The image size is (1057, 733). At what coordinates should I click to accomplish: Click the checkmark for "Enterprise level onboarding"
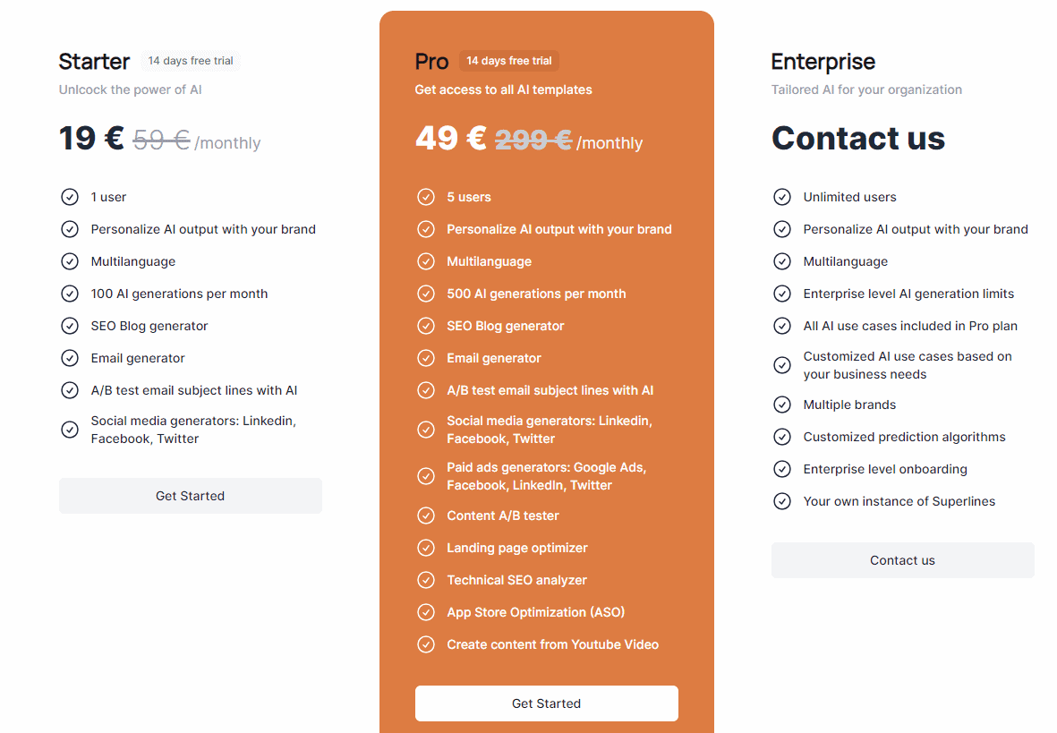(782, 469)
